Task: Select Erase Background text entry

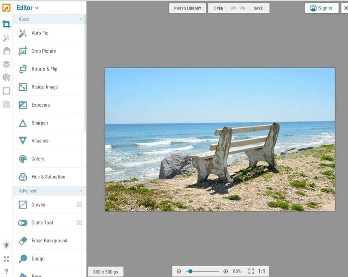Action: [x=49, y=240]
